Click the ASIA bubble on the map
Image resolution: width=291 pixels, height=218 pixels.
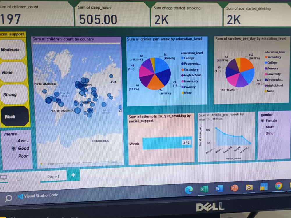coord(111,76)
